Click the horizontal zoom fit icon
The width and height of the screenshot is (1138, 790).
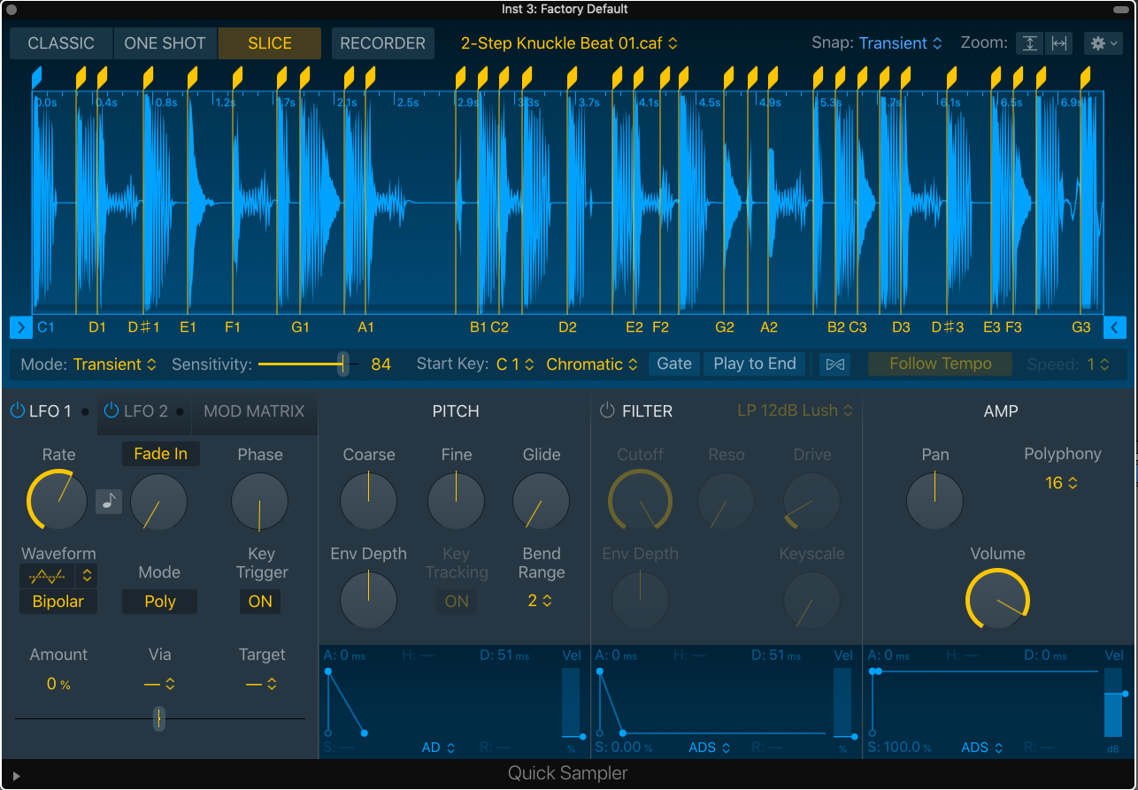click(1058, 43)
